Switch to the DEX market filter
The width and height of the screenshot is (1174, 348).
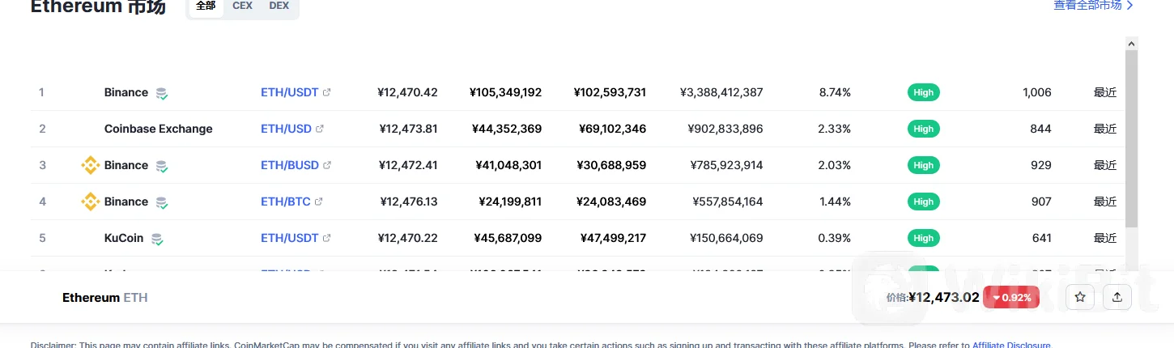(x=279, y=6)
